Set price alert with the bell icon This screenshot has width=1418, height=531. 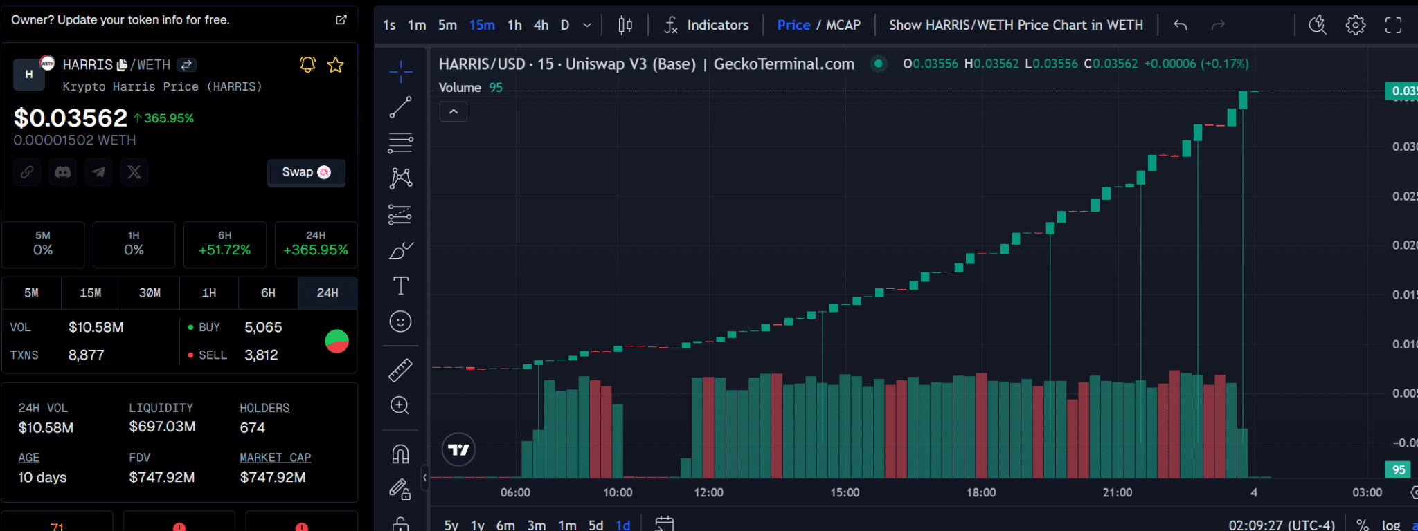(307, 65)
